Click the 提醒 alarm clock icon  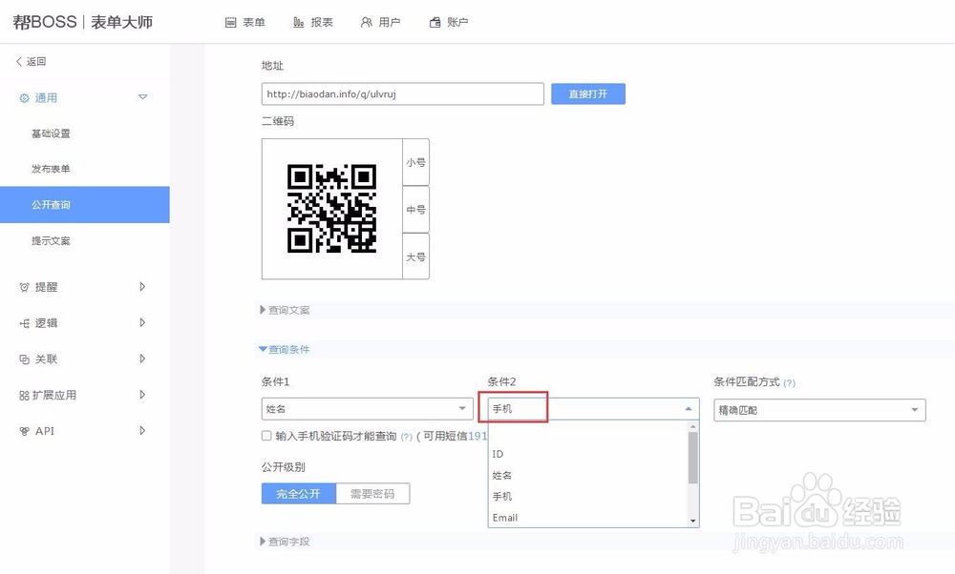(25, 287)
